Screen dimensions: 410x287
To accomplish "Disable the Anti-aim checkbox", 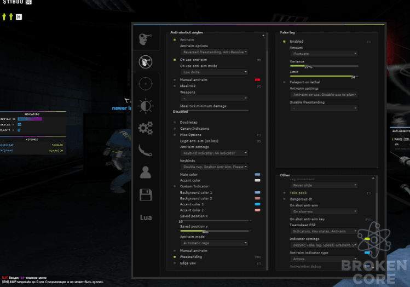I will pyautogui.click(x=175, y=40).
